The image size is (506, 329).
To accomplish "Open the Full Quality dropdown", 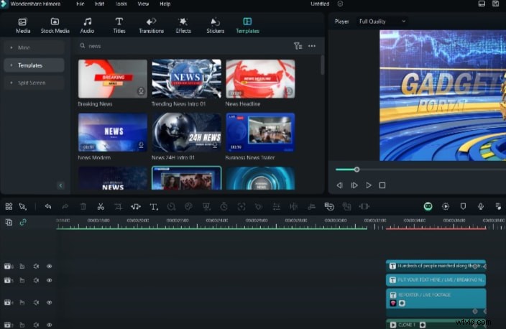I will 382,22.
